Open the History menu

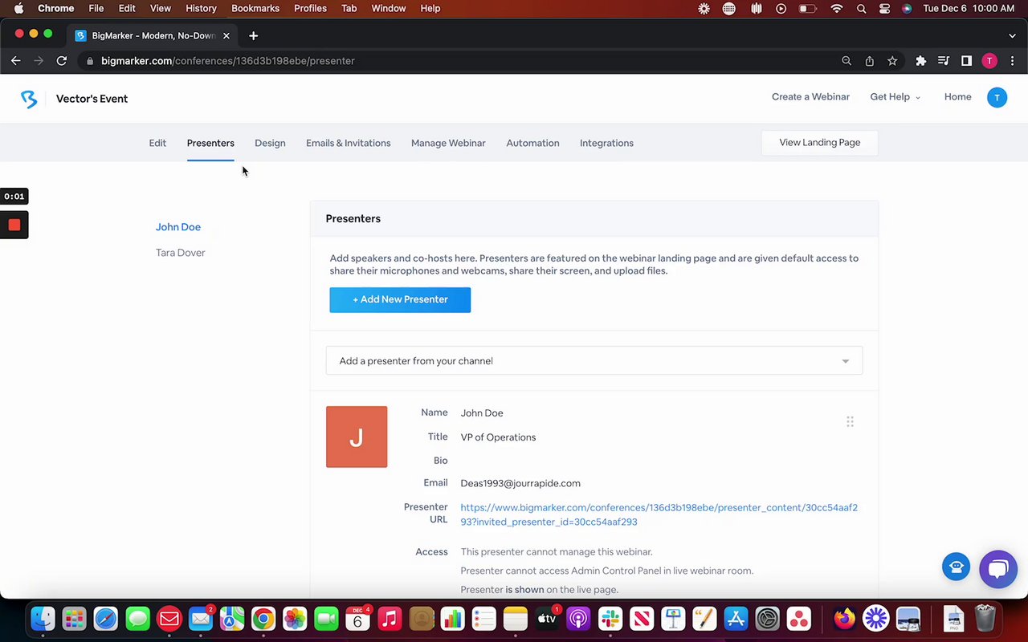click(x=201, y=8)
